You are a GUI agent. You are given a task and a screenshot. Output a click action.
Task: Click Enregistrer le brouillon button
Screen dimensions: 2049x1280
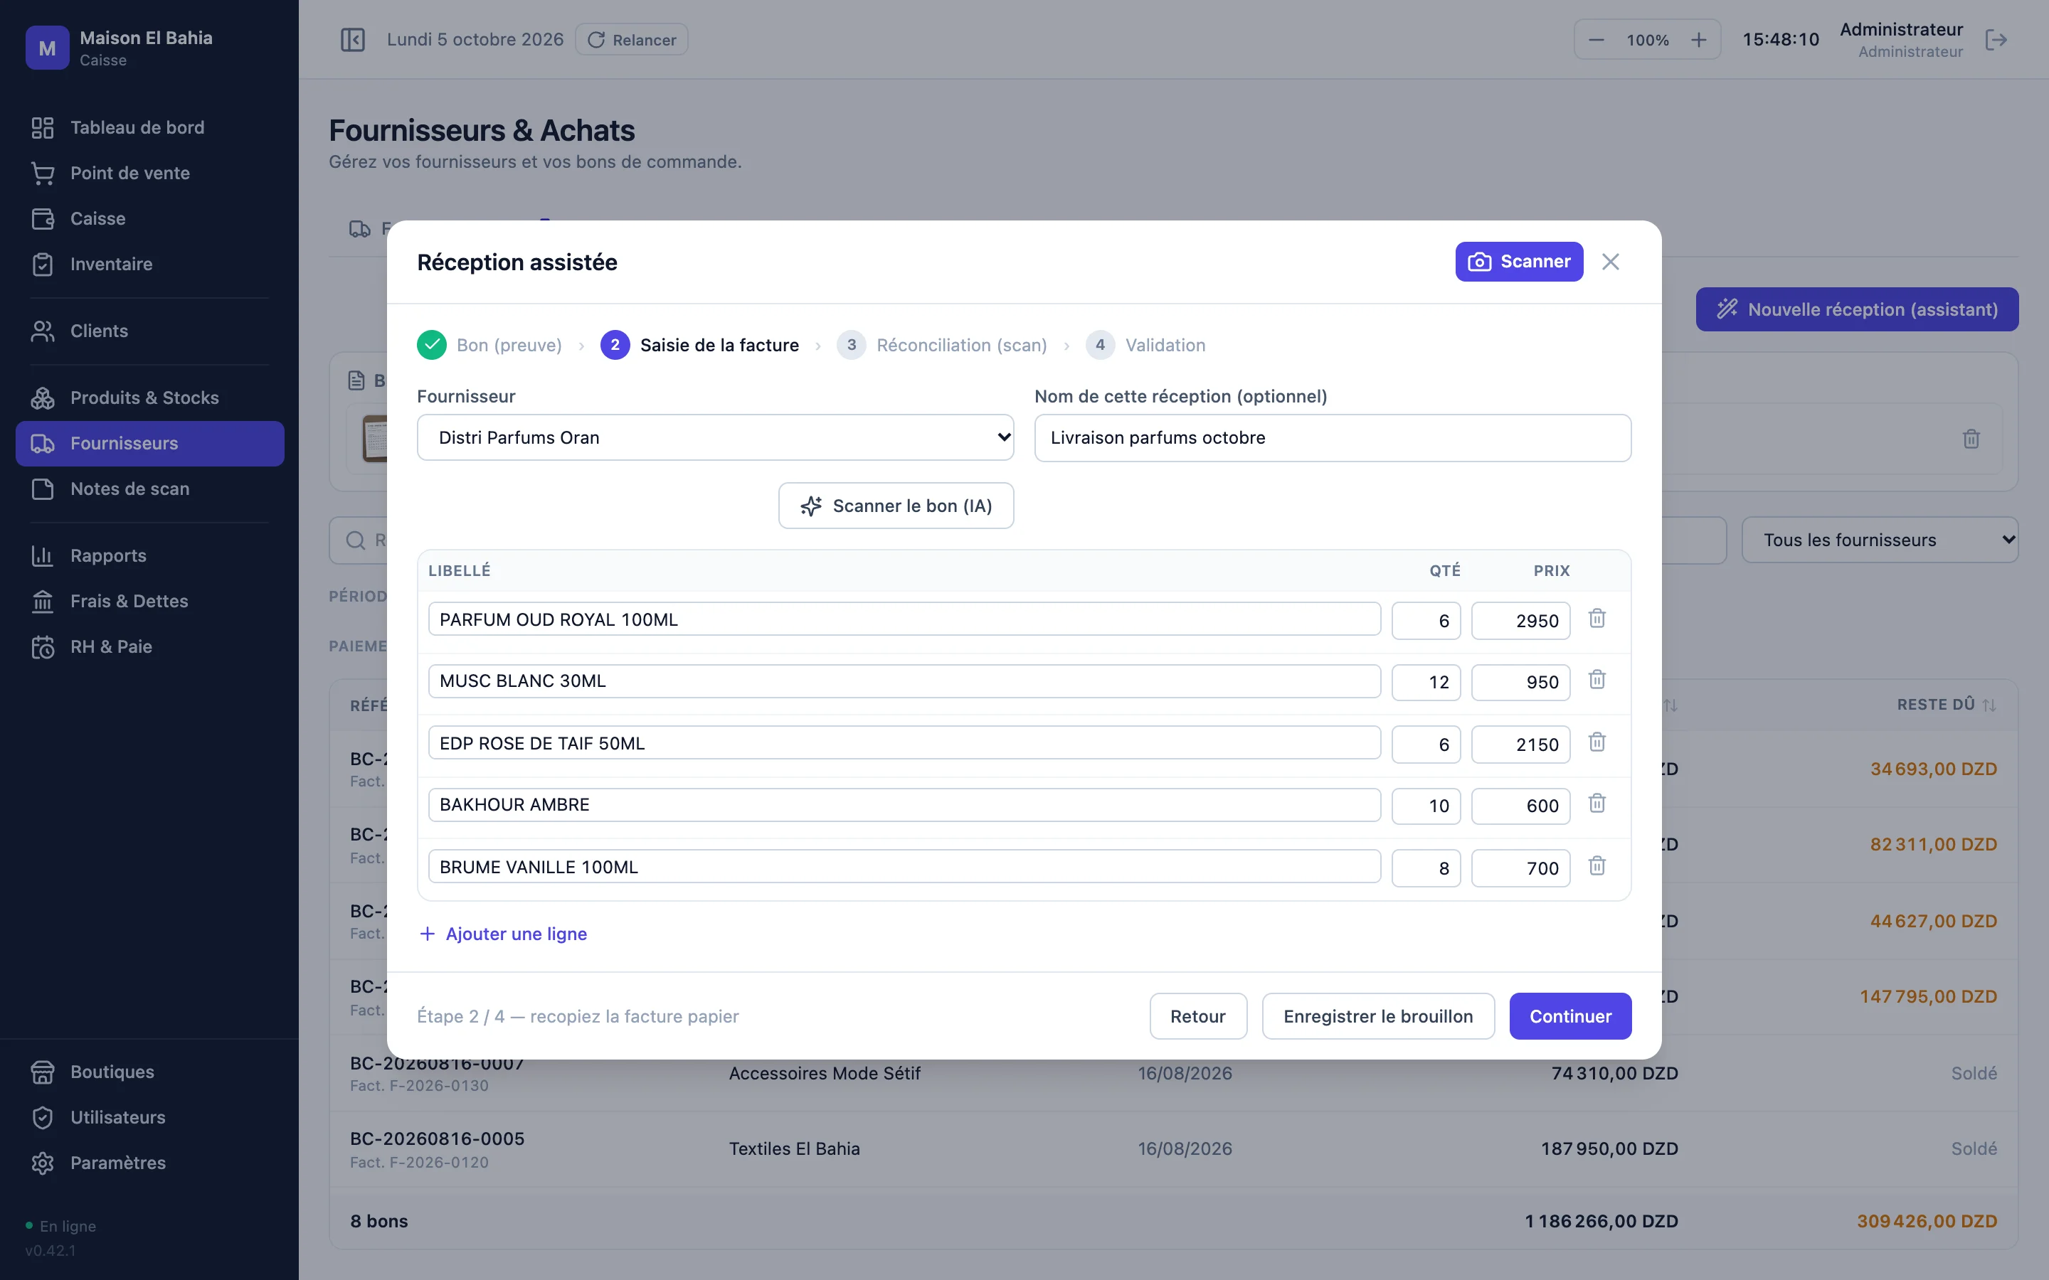(x=1377, y=1016)
